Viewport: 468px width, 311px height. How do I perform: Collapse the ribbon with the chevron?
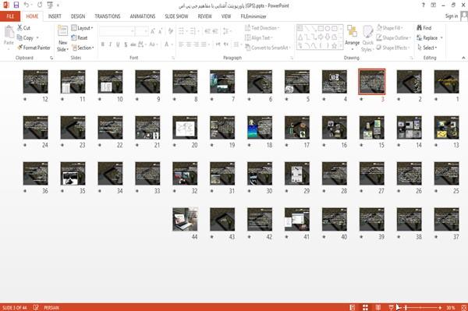[463, 58]
